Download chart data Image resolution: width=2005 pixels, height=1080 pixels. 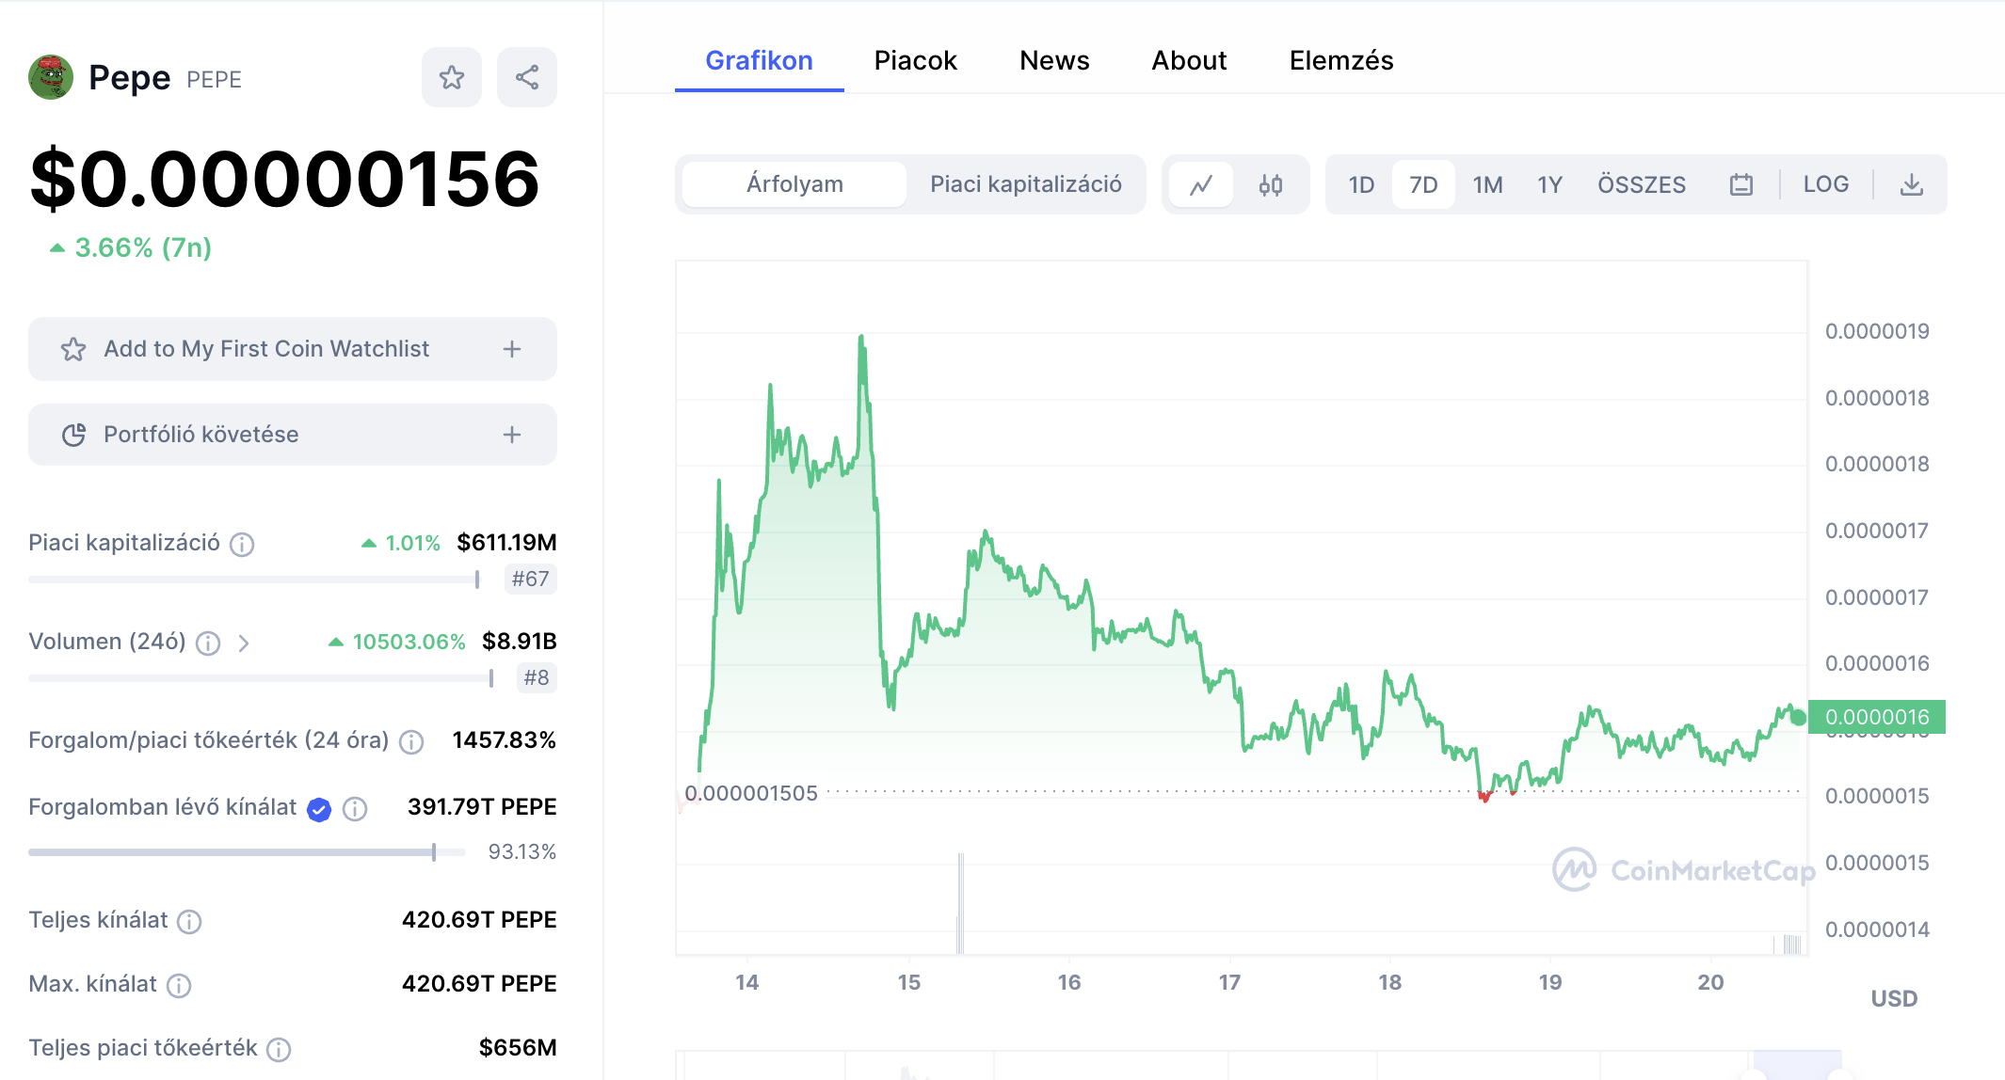(x=1911, y=184)
